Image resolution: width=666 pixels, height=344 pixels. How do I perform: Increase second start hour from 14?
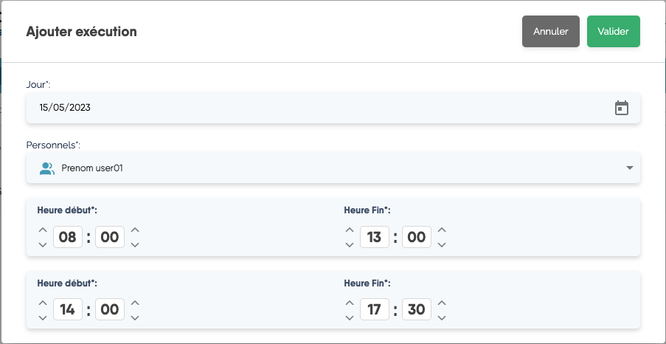point(43,303)
